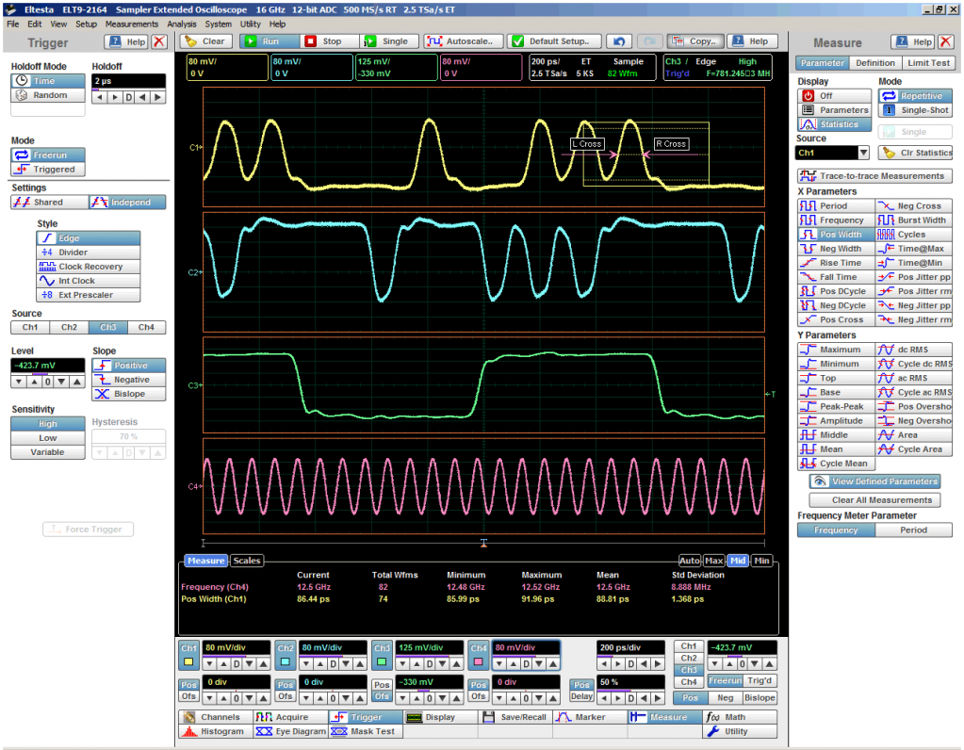Open the Histogram panel
Screen dimensions: 964x750
point(214,731)
